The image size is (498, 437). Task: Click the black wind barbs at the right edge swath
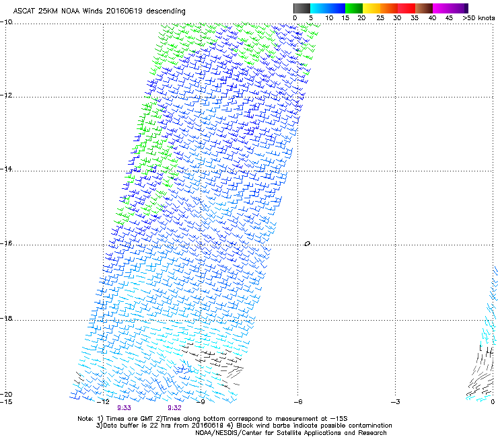tap(481, 371)
